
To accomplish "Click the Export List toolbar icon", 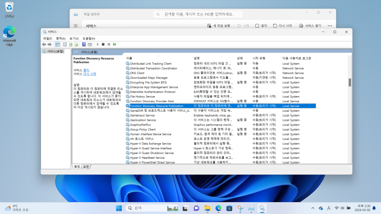I will coord(76,44).
